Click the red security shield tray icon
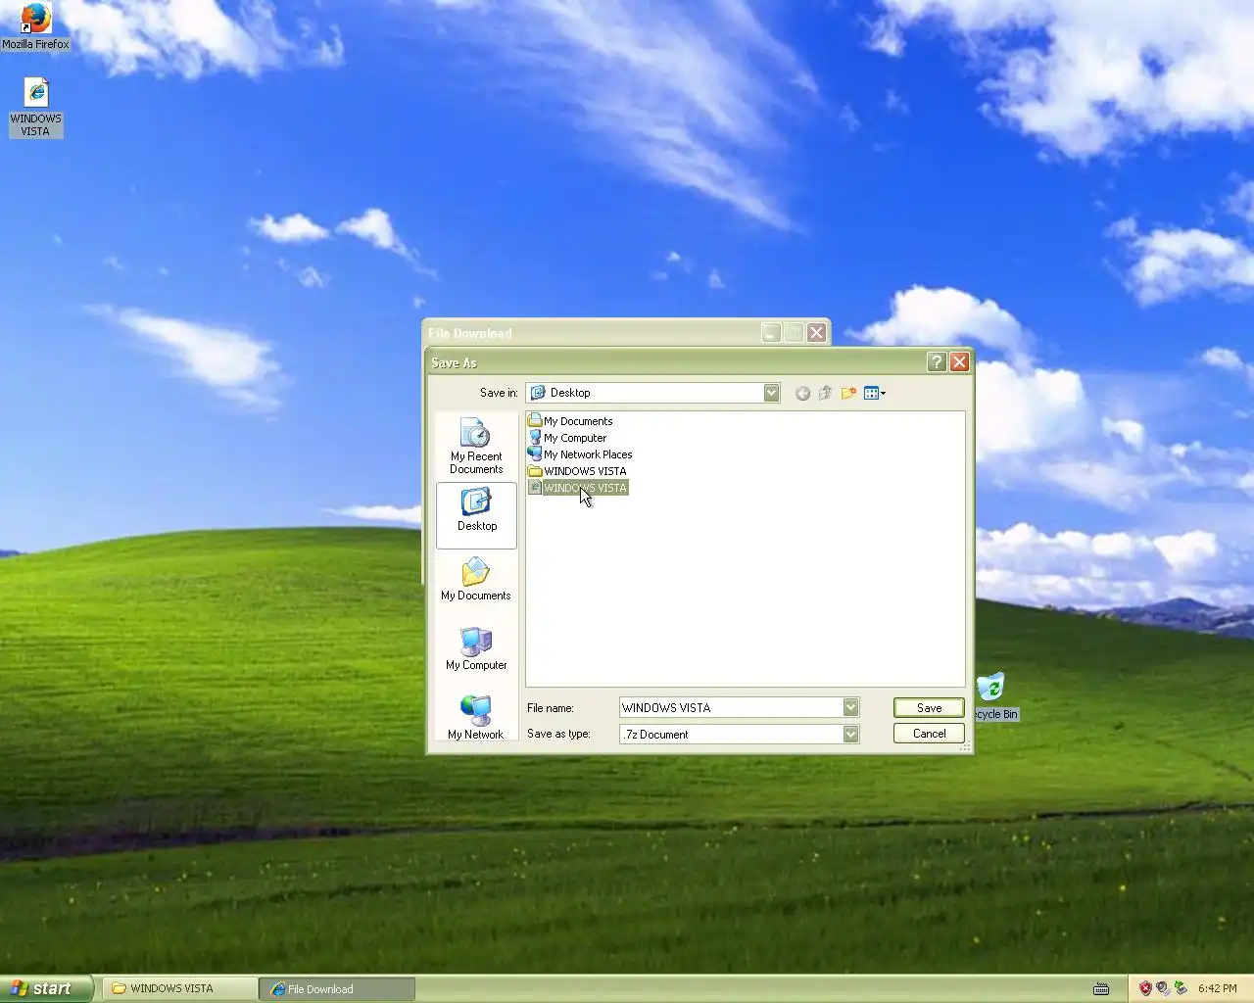 [1145, 988]
